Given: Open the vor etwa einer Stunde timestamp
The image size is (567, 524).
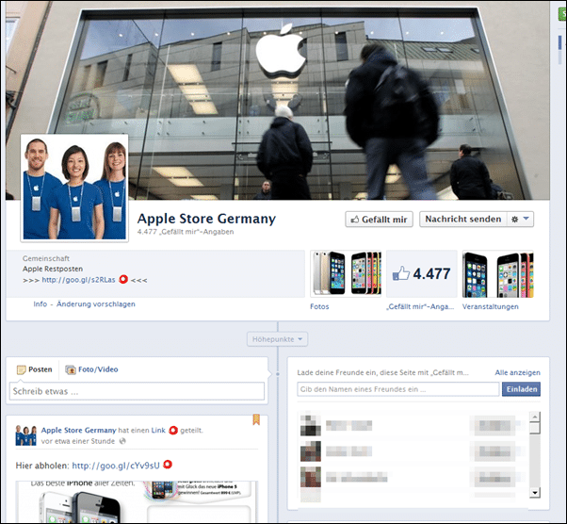Looking at the screenshot, I should point(78,441).
